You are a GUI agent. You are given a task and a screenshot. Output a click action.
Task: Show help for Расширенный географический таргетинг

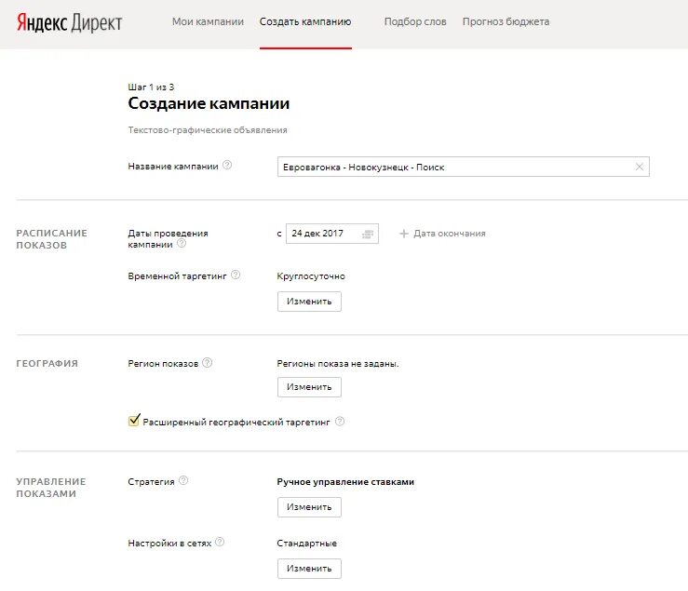click(x=340, y=422)
